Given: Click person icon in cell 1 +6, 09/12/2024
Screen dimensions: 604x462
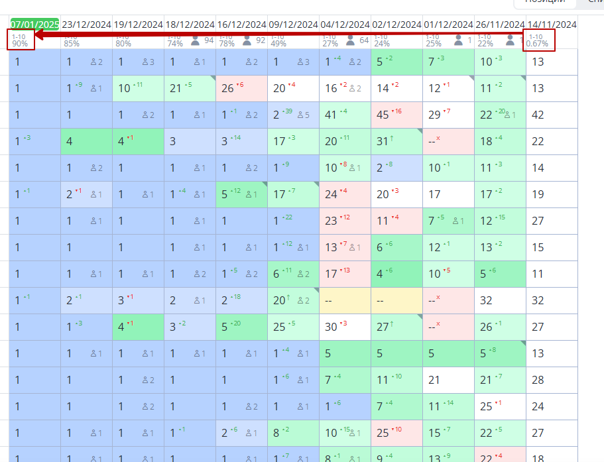Looking at the screenshot, I should (x=300, y=380).
